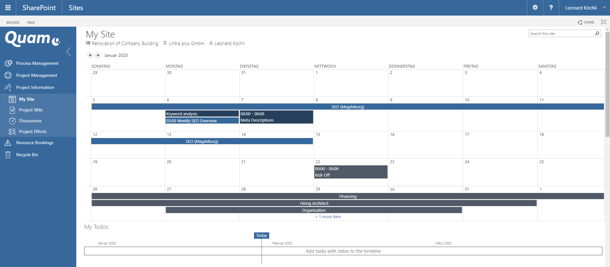Open the settings gear menu
This screenshot has height=267, width=610.
535,8
